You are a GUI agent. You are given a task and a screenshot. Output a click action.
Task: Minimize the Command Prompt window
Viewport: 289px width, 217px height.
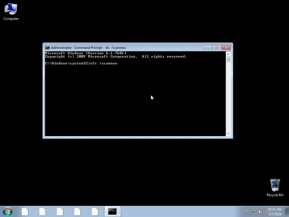[x=207, y=48]
